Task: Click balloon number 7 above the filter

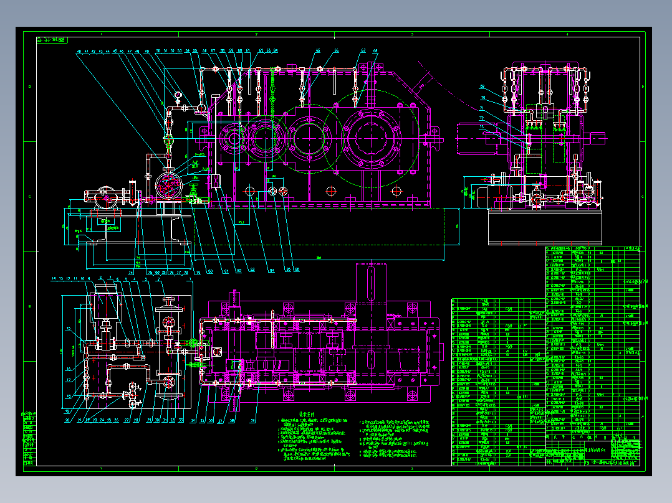Action: (110, 278)
